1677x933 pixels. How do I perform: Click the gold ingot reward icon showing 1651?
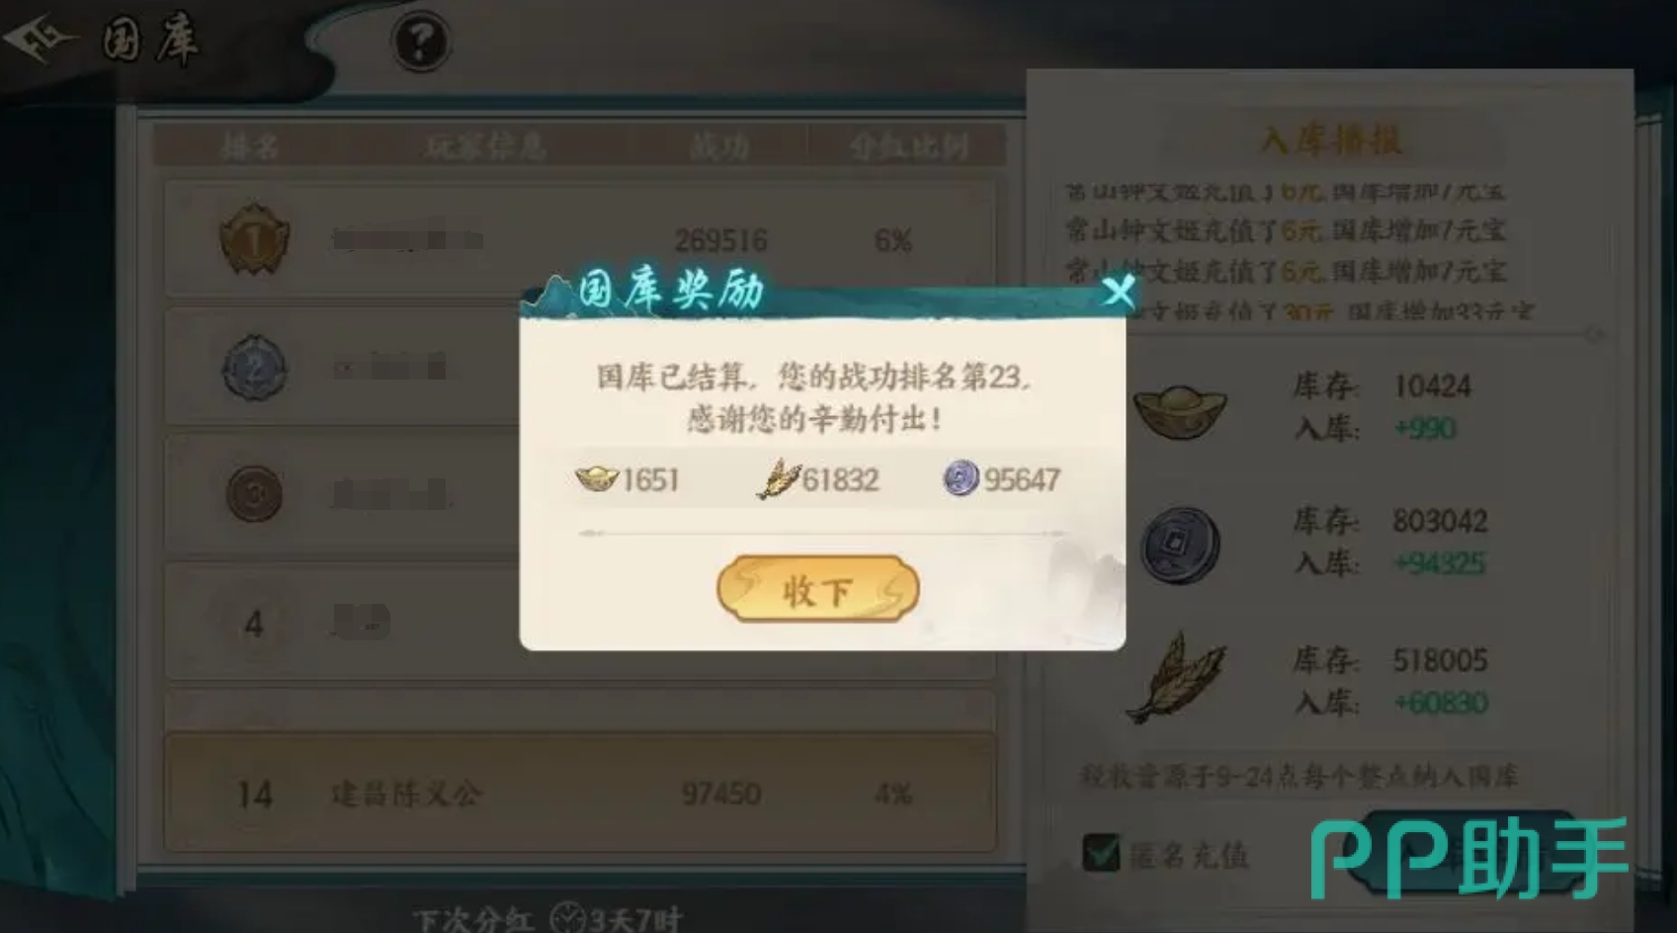pyautogui.click(x=597, y=479)
